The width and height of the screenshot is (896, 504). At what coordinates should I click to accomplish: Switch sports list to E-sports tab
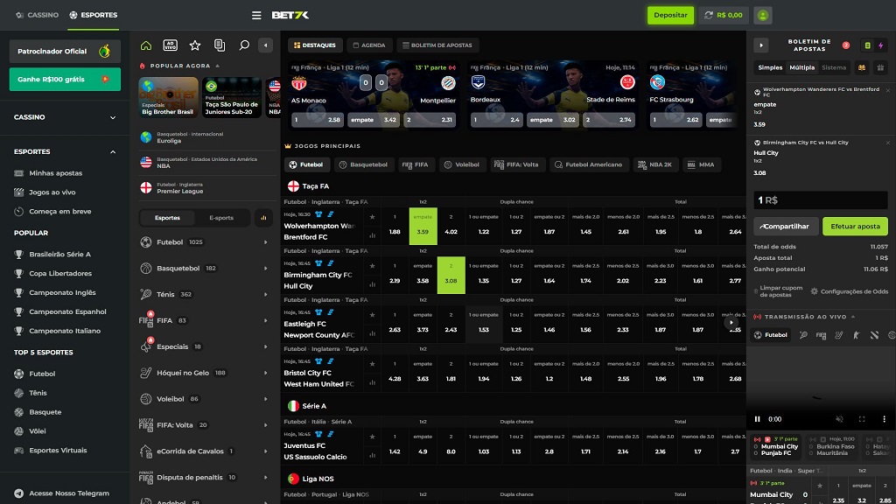(x=221, y=218)
